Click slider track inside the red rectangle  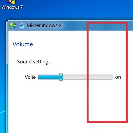click(101, 77)
